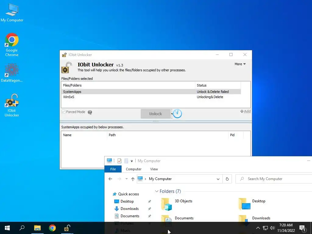Show hidden system tray icons
Viewport: 312px width, 234px height.
(258, 228)
